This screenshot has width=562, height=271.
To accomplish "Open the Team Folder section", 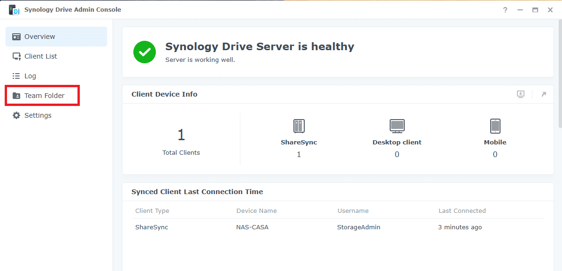I will (42, 96).
